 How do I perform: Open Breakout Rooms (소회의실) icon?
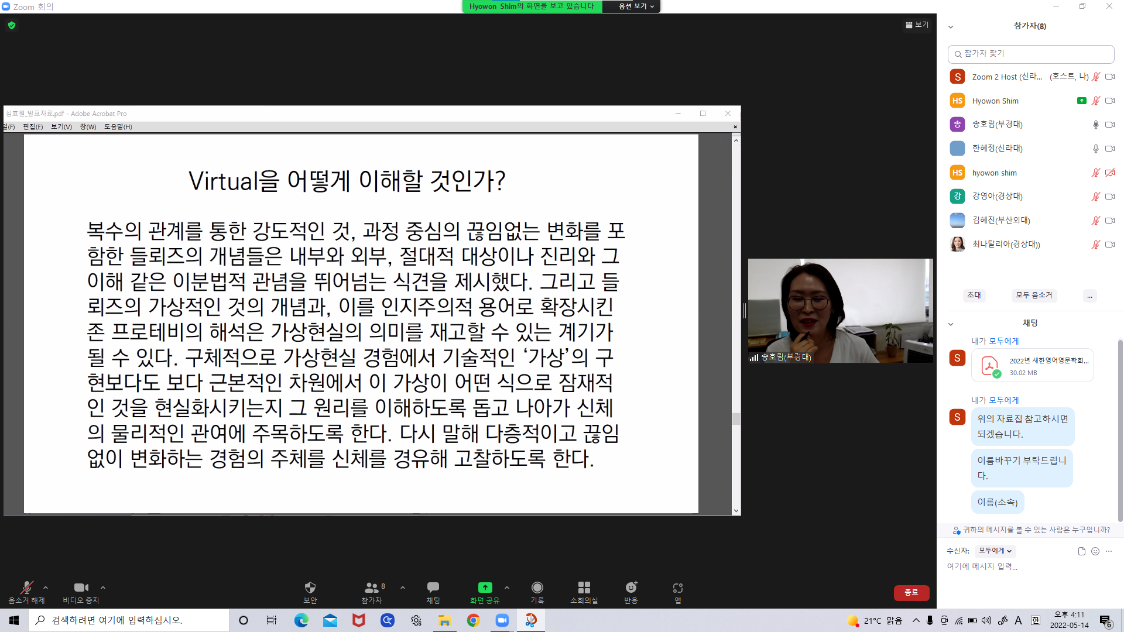point(584,588)
